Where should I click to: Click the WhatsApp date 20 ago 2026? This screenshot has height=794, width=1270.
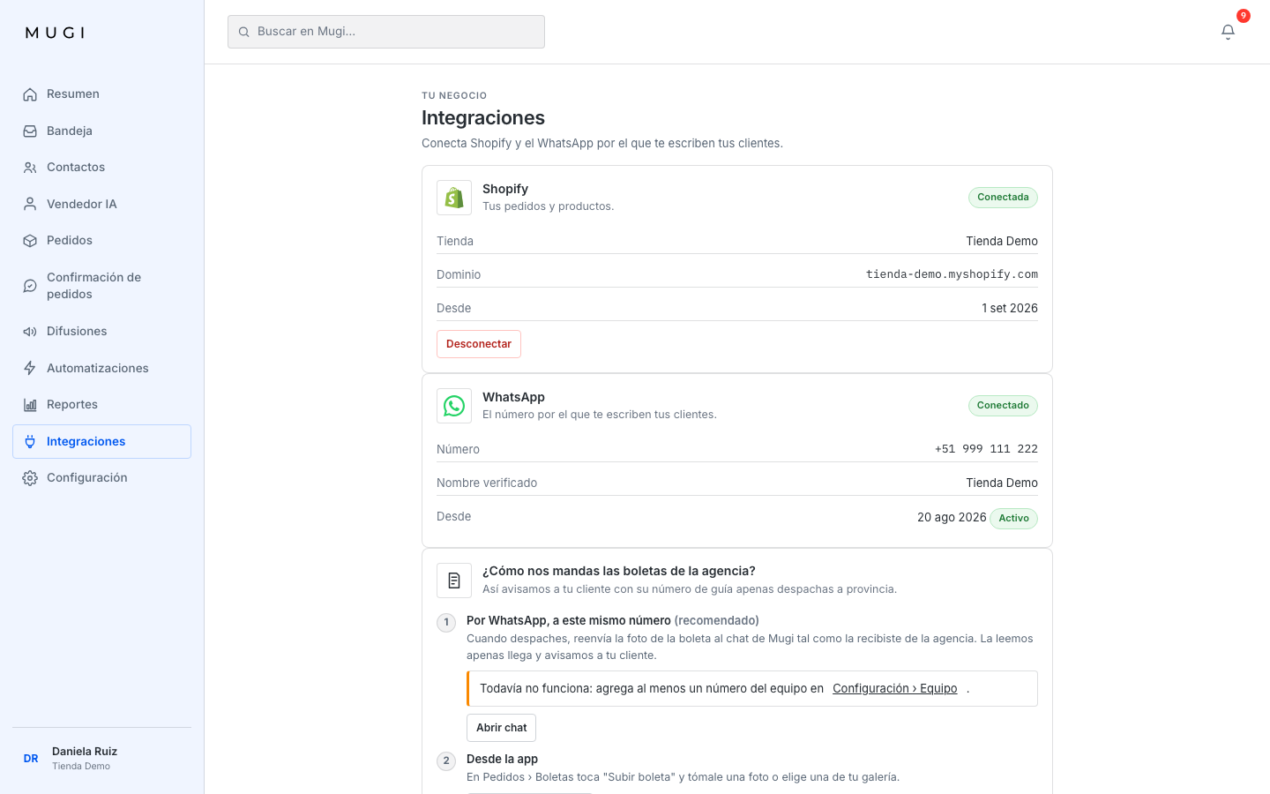point(952,518)
